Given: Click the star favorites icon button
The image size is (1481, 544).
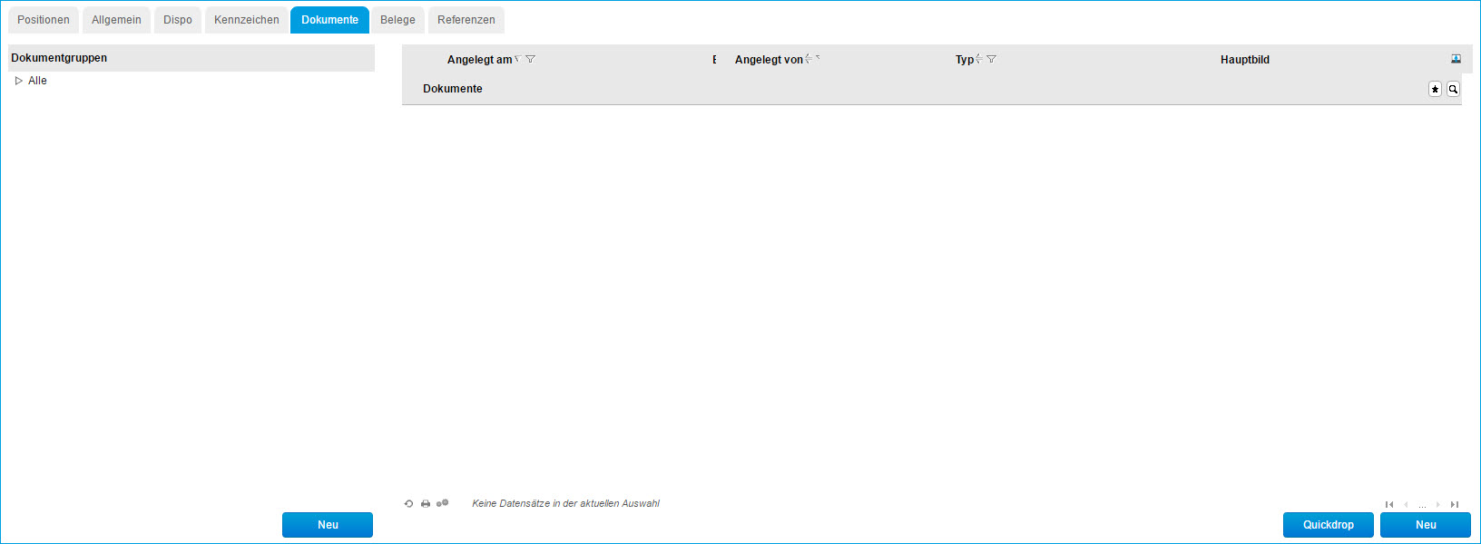Looking at the screenshot, I should pos(1435,89).
